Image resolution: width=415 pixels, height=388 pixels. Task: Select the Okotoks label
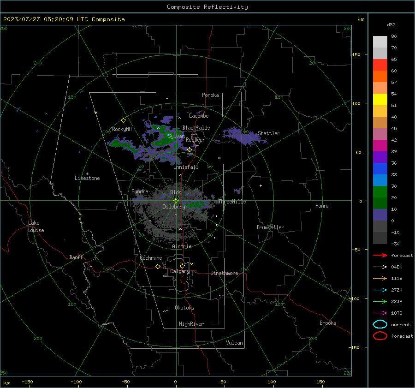pyautogui.click(x=184, y=308)
